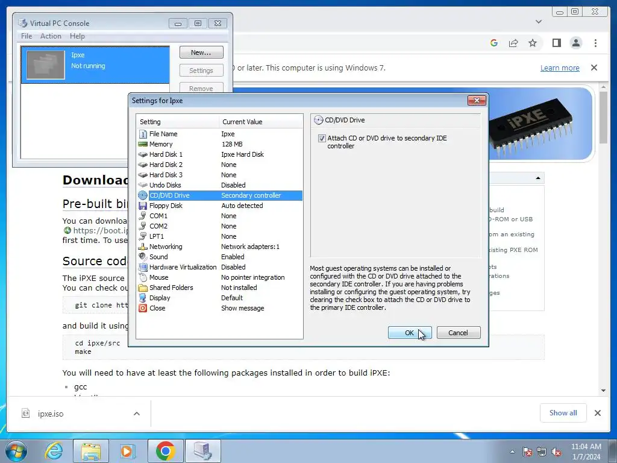Open the Help menu in Virtual PC Console
Viewport: 617px width, 463px height.
pyautogui.click(x=77, y=36)
